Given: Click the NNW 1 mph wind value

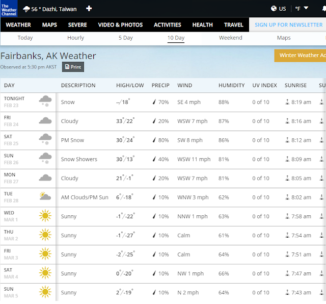Looking at the screenshot, I should point(193,216).
